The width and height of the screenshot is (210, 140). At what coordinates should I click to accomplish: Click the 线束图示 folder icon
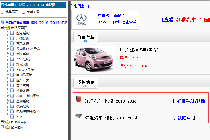(7, 127)
